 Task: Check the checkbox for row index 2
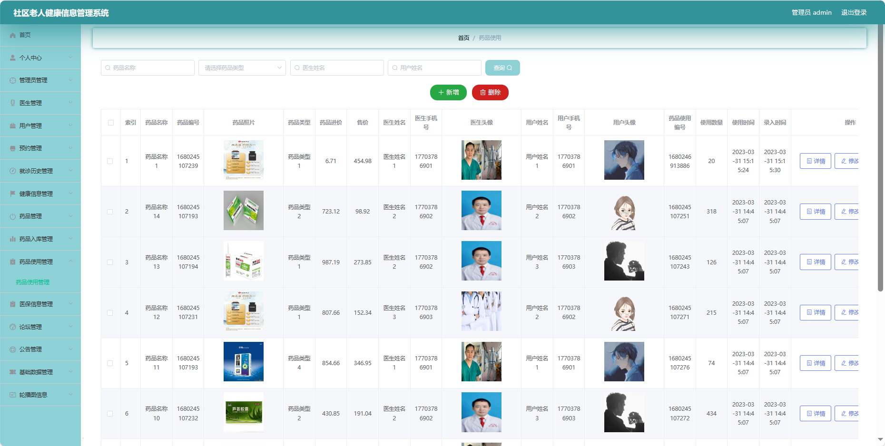(110, 212)
